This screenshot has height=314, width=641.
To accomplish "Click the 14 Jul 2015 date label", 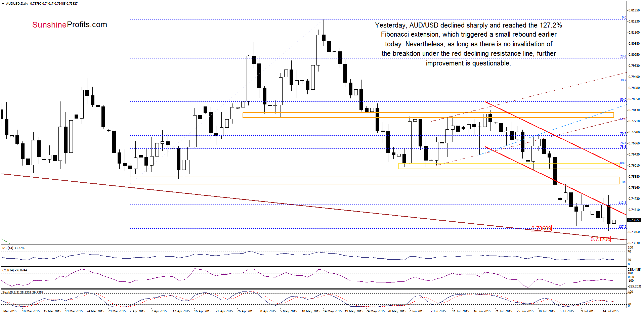I will [610, 311].
